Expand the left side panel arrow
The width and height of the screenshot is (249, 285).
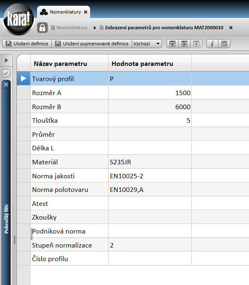point(6,60)
